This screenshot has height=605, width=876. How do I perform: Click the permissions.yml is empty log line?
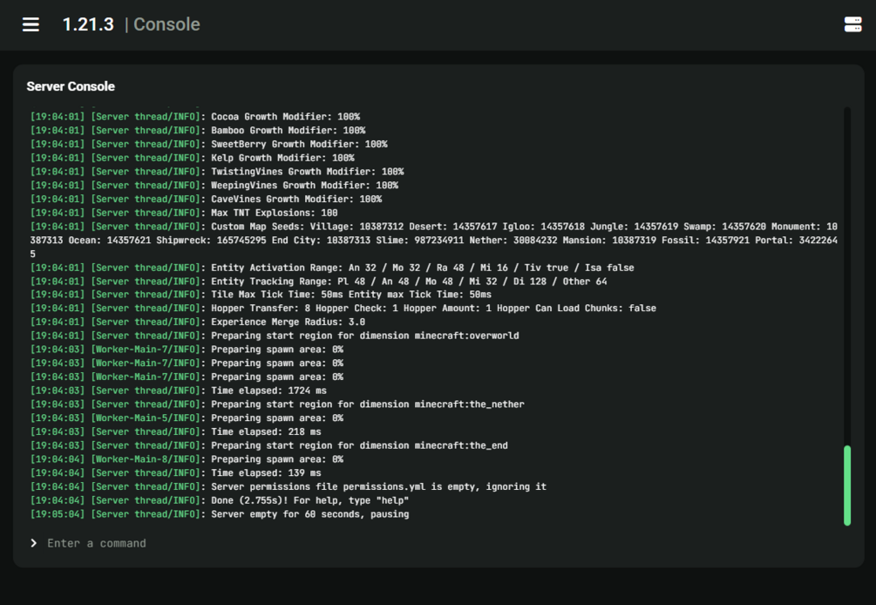point(378,486)
